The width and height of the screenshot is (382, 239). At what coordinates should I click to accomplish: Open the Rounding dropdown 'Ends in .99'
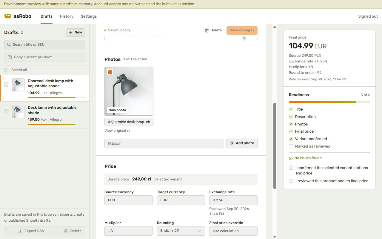(x=181, y=231)
